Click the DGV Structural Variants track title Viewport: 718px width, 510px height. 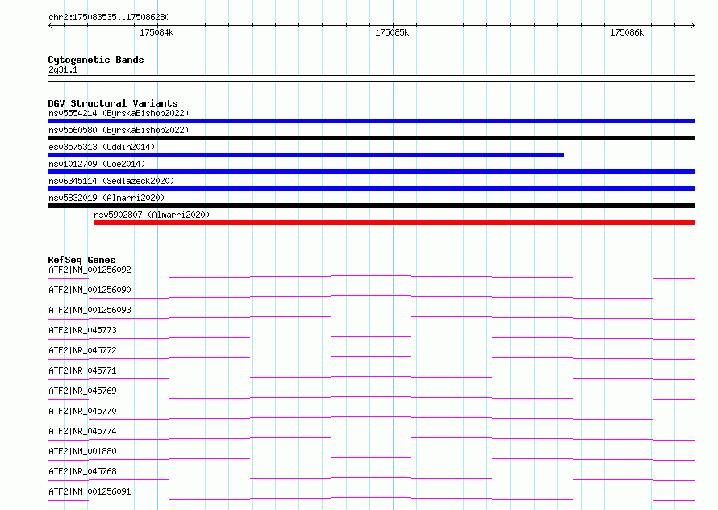point(113,103)
